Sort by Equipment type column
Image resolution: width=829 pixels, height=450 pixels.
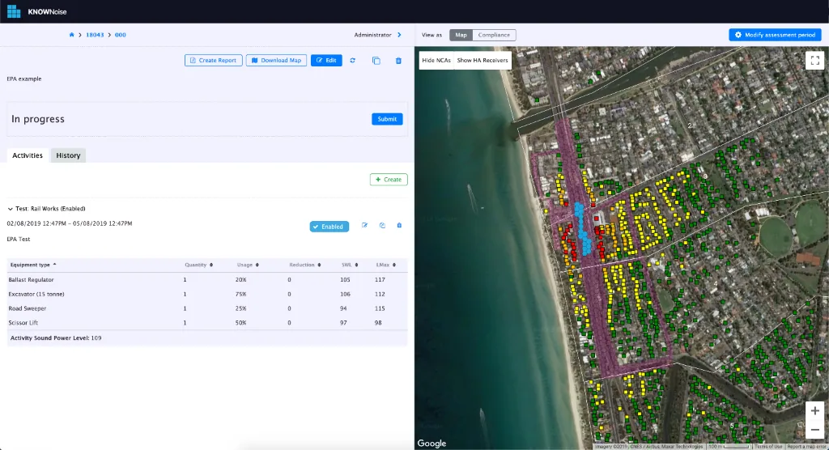point(33,265)
